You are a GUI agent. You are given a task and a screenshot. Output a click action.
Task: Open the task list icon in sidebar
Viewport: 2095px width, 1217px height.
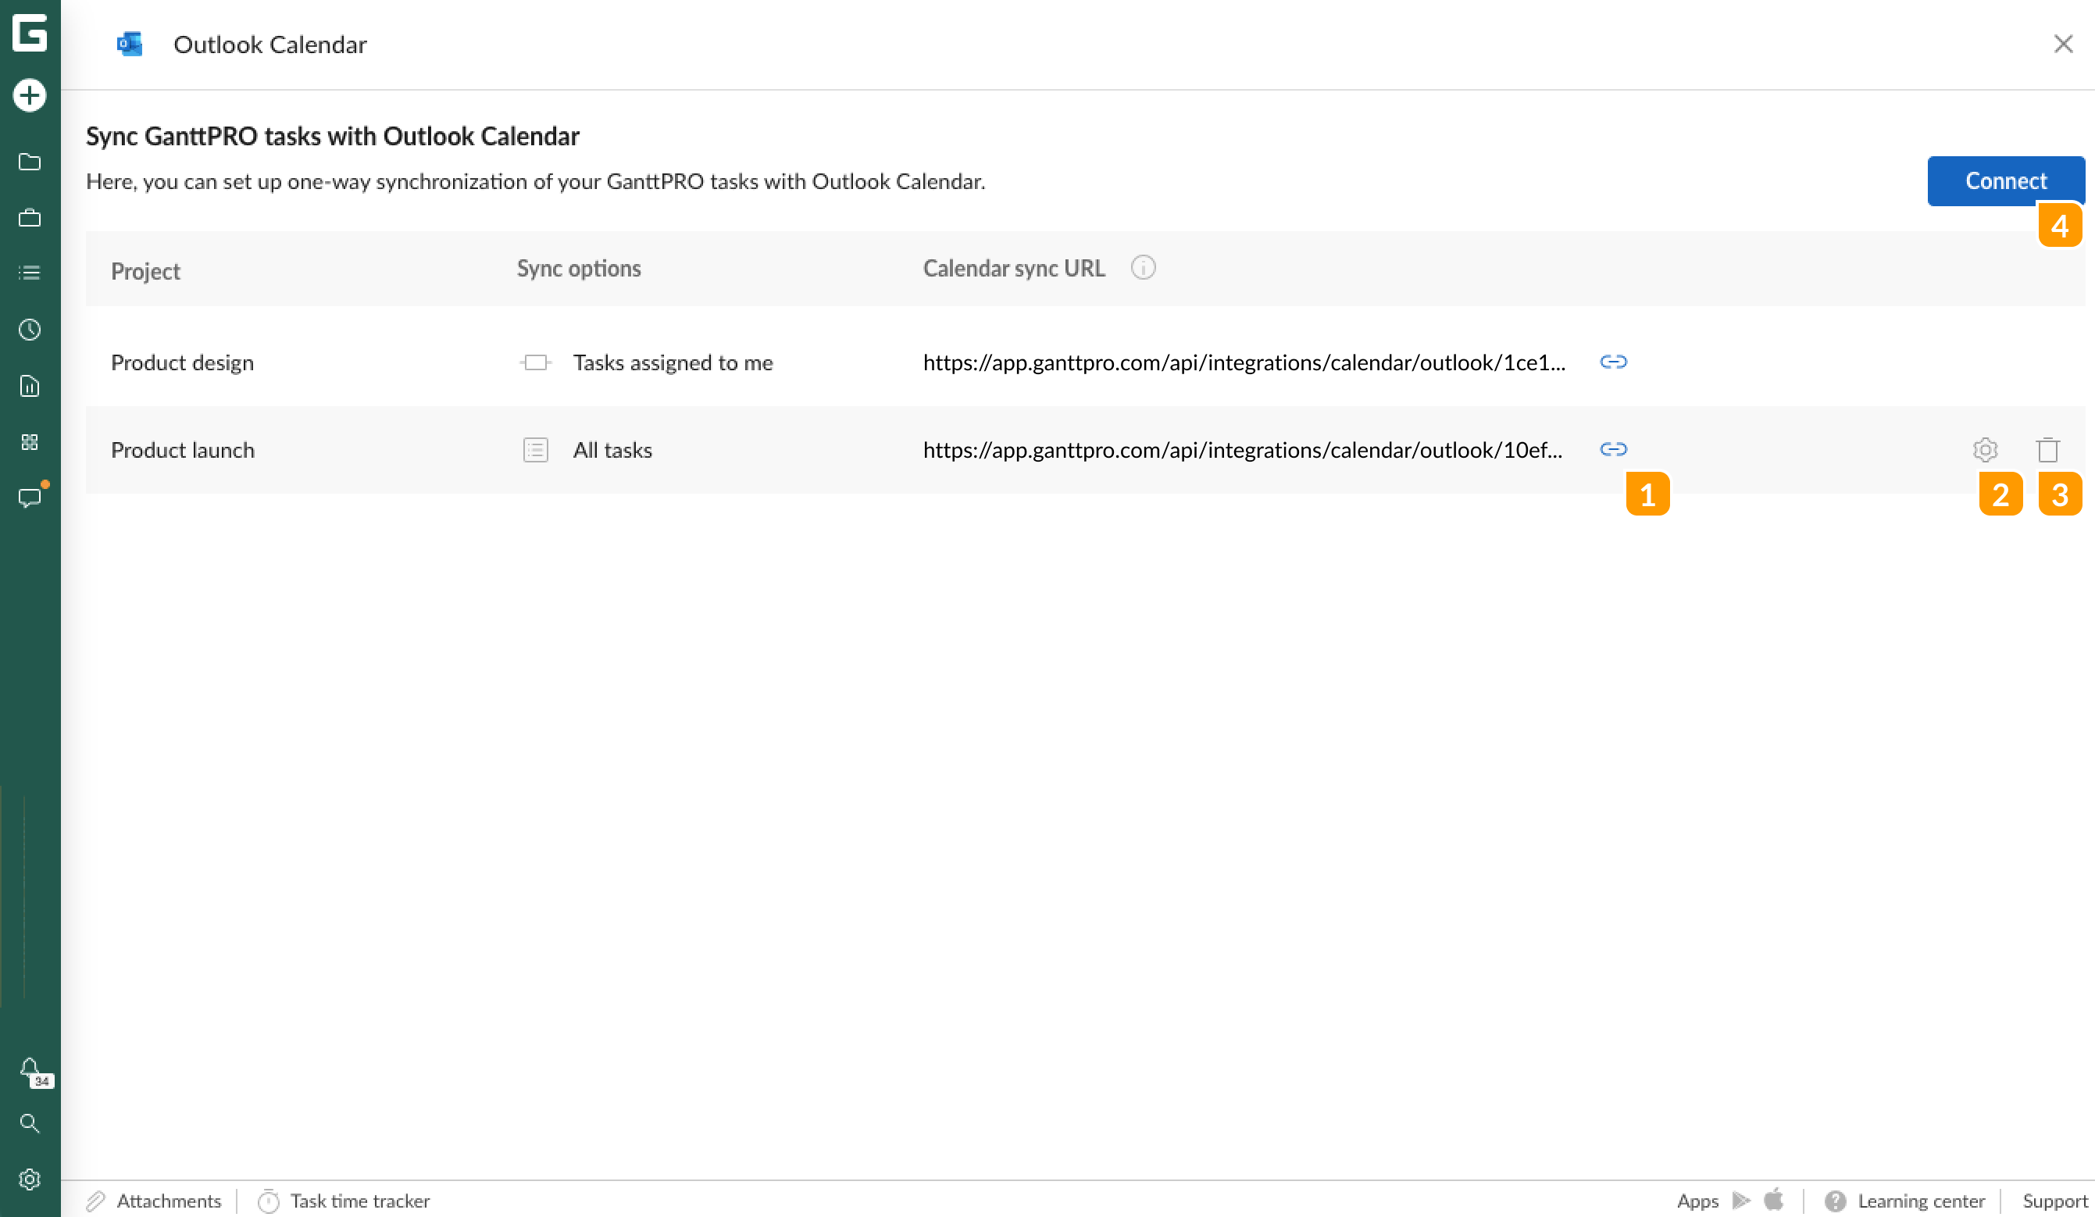point(30,273)
